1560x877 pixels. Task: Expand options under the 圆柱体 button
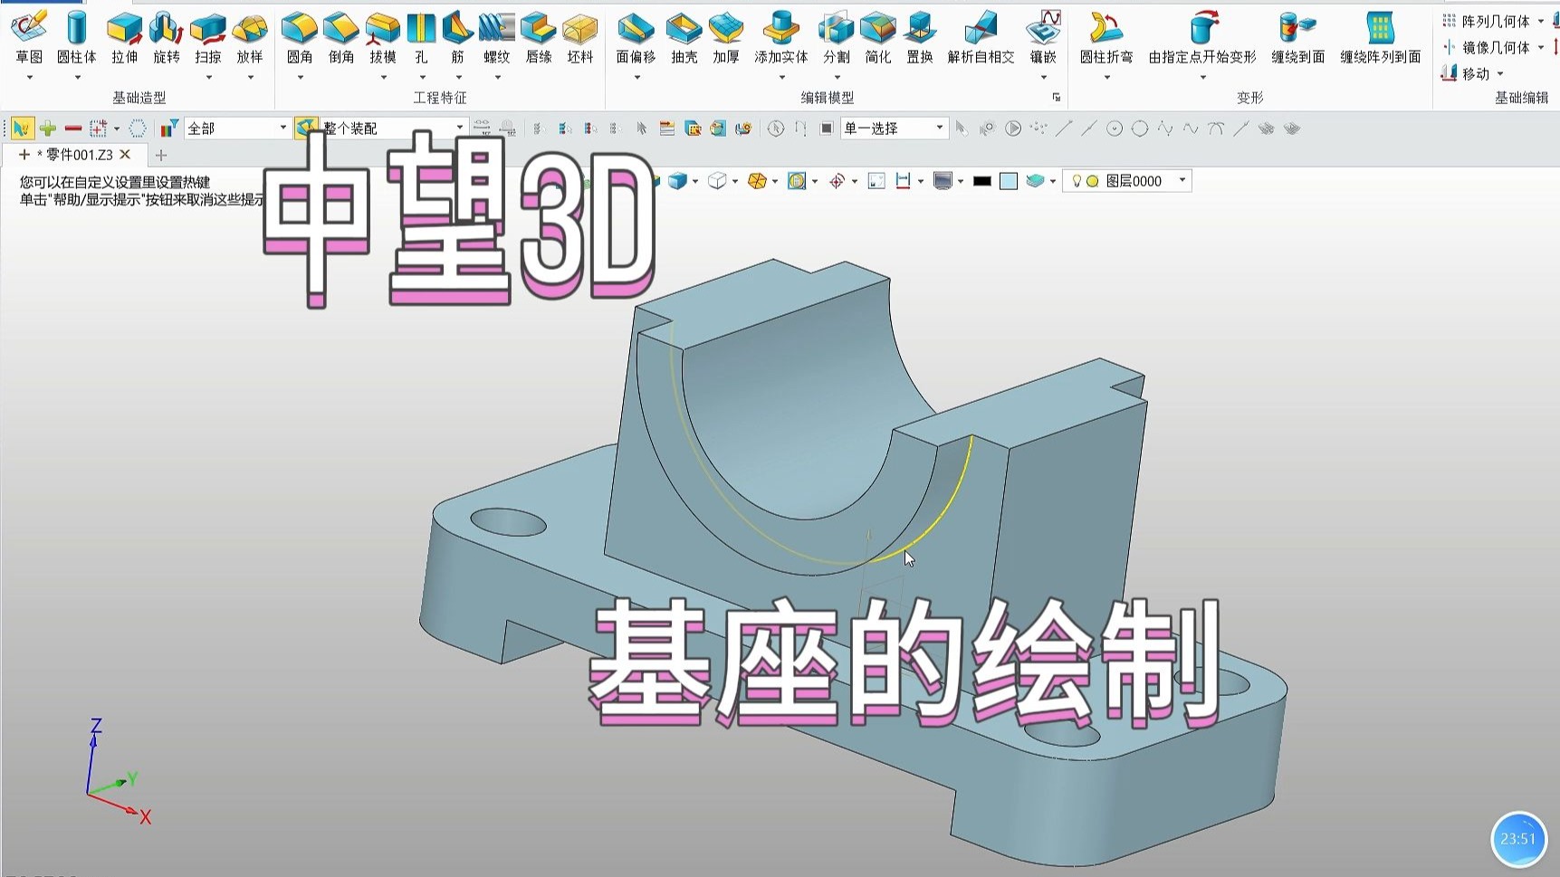click(x=77, y=78)
